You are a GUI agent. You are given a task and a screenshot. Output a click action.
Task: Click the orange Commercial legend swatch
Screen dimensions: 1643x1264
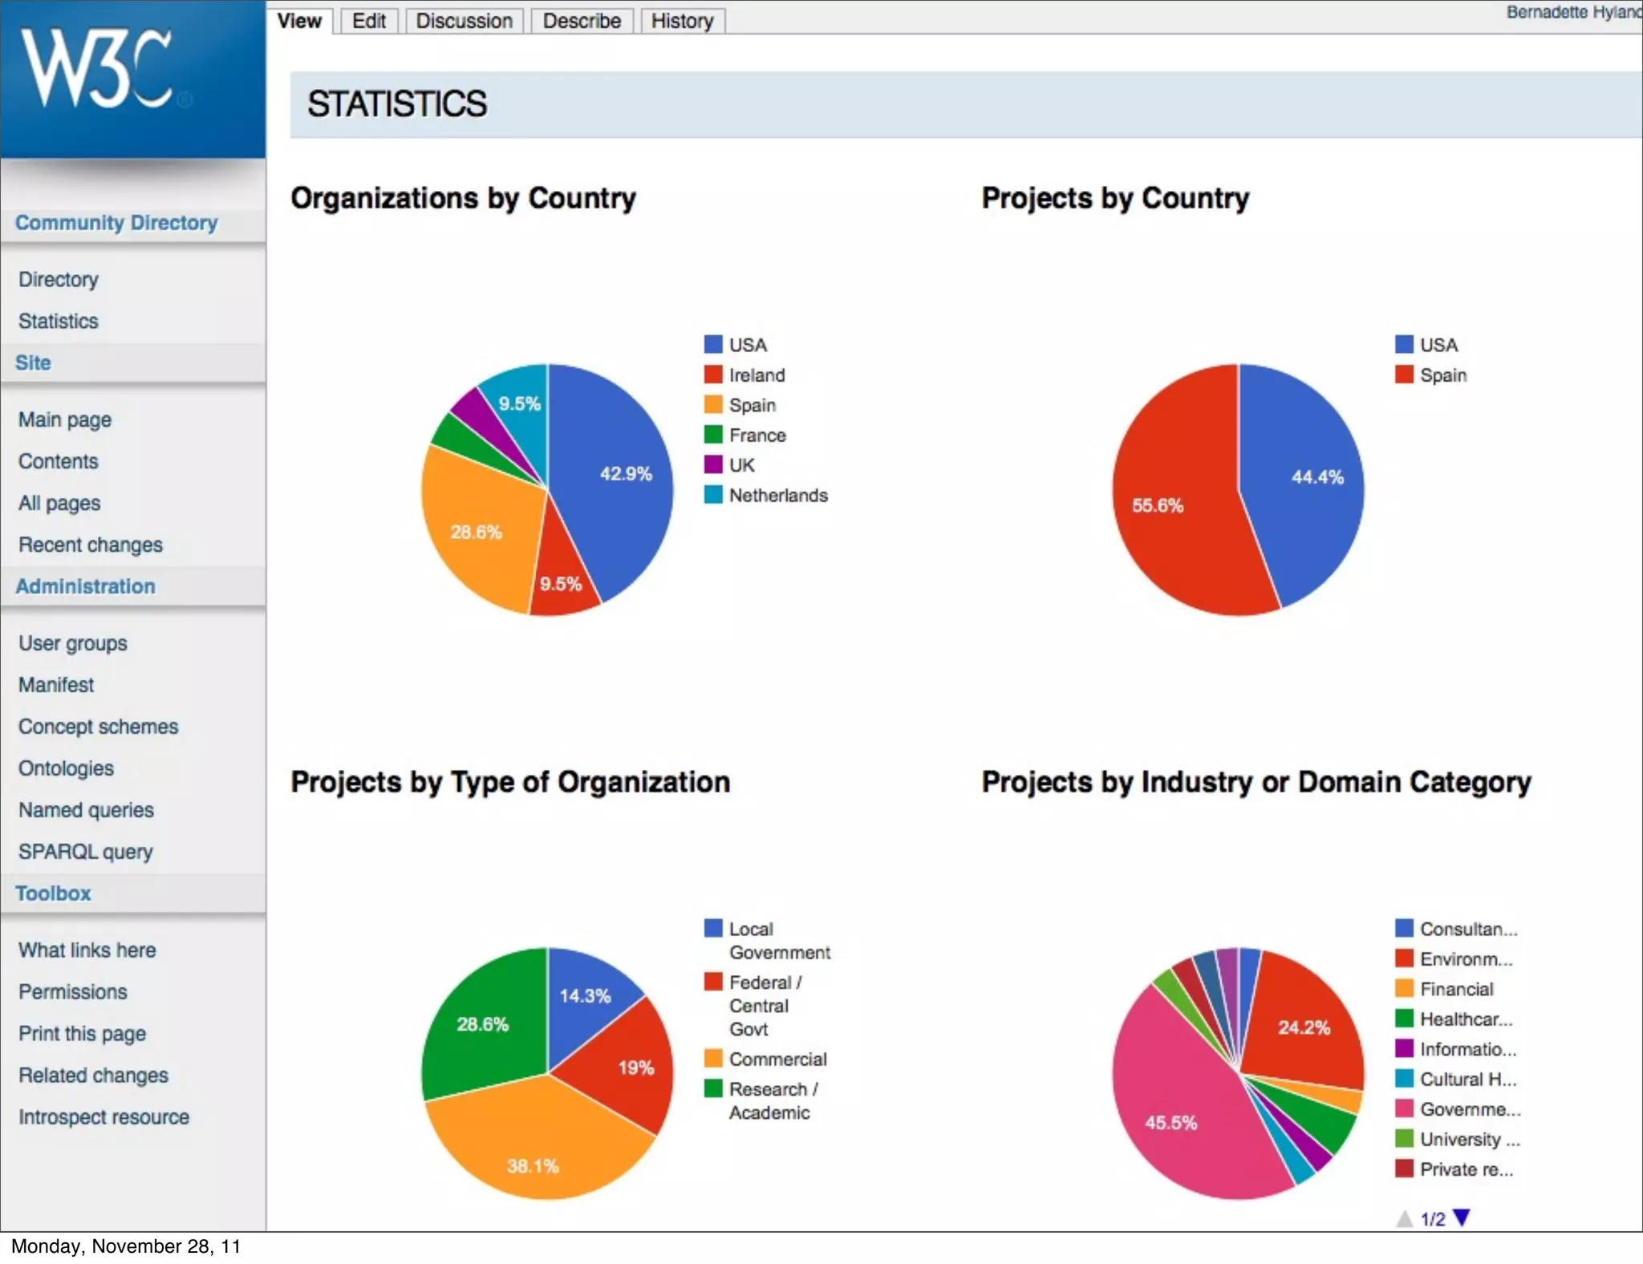tap(712, 1059)
